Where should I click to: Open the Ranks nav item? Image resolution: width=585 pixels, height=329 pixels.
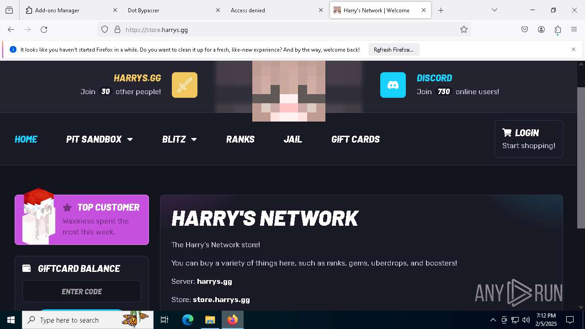tap(240, 139)
